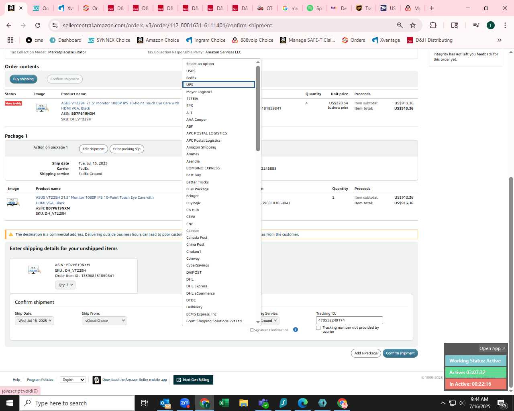The width and height of the screenshot is (514, 411).
Task: Choose UPS in the carrier list
Action: pos(219,85)
